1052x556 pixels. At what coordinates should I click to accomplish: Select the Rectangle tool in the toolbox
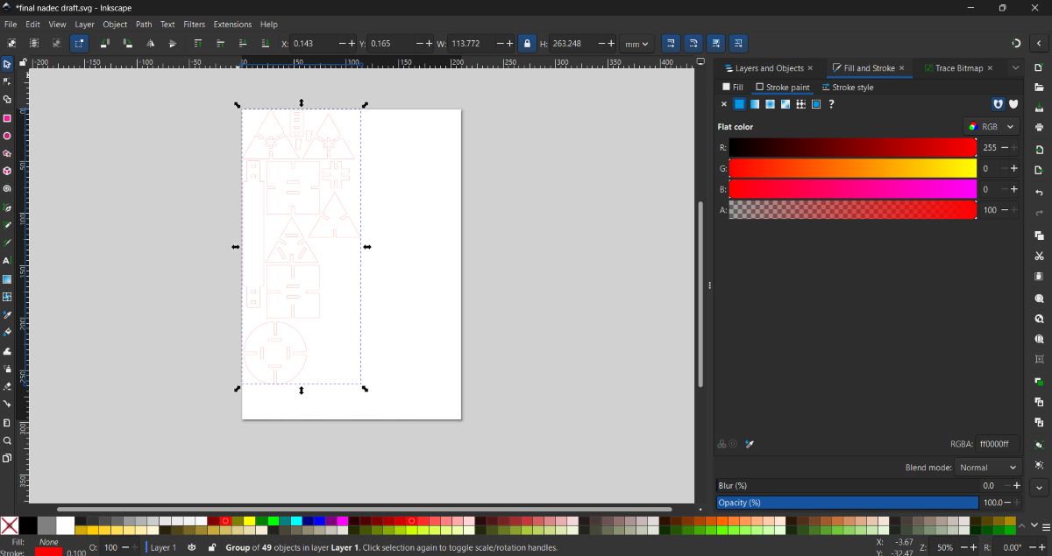[7, 118]
